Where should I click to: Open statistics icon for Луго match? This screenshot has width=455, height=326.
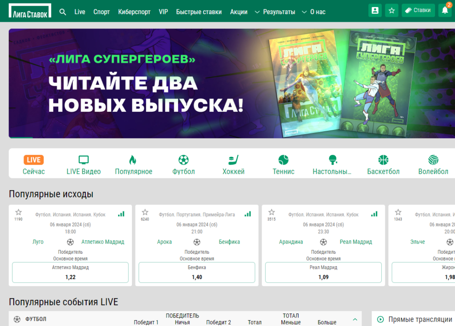coord(121,214)
